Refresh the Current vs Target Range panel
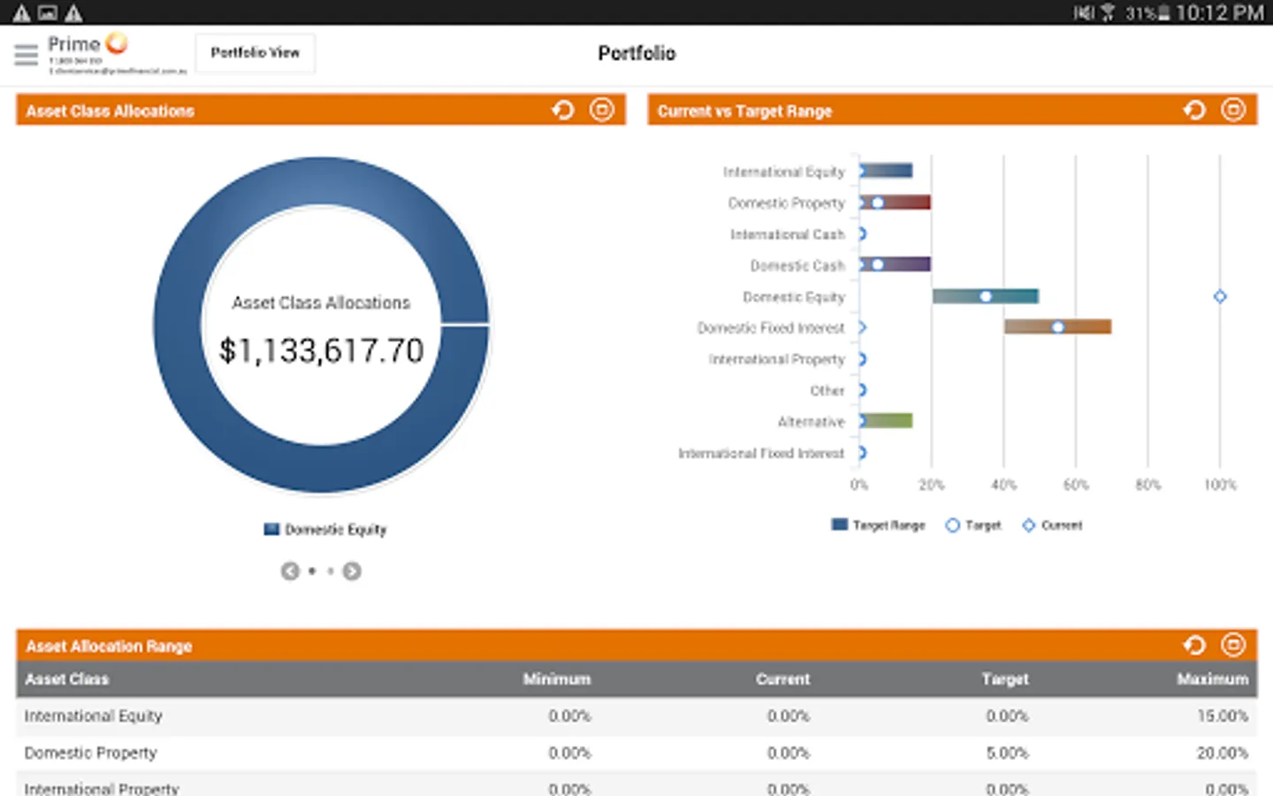Image resolution: width=1273 pixels, height=796 pixels. coord(1194,110)
